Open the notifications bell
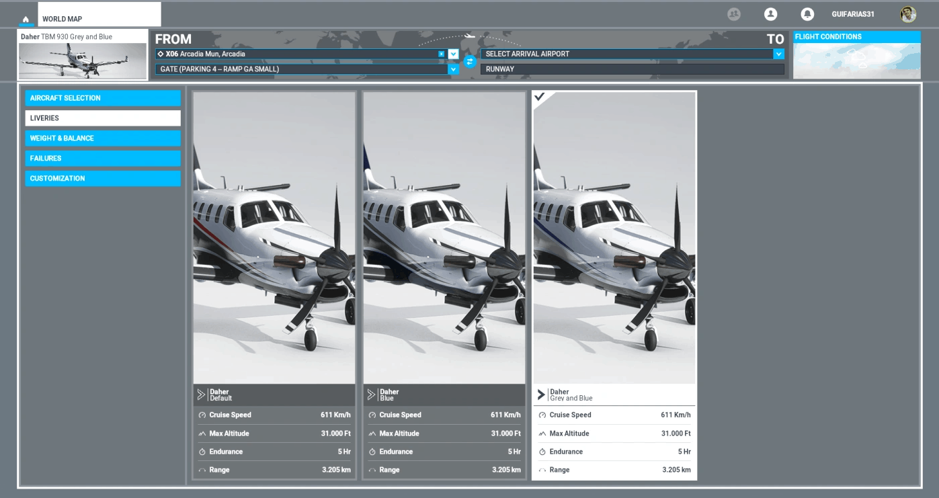The width and height of the screenshot is (939, 498). [807, 14]
